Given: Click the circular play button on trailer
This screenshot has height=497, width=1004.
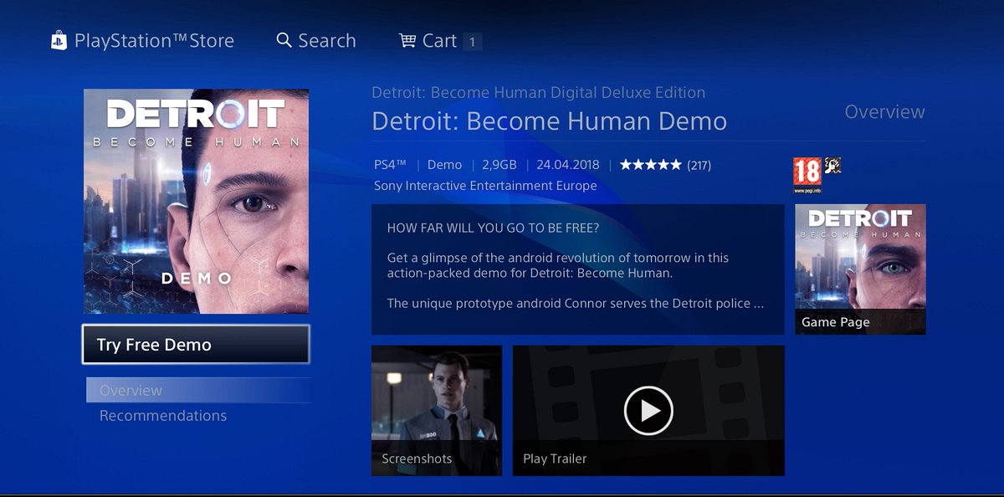Looking at the screenshot, I should point(648,411).
